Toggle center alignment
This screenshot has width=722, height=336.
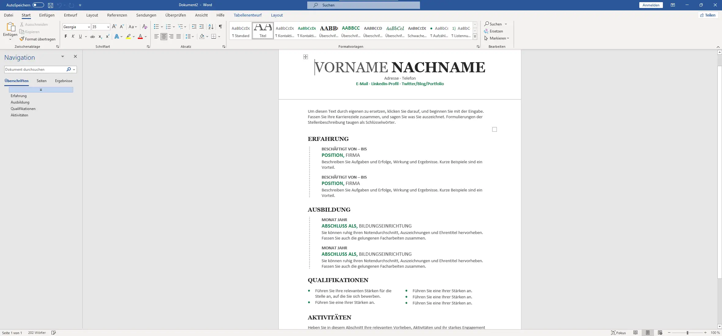(x=164, y=36)
